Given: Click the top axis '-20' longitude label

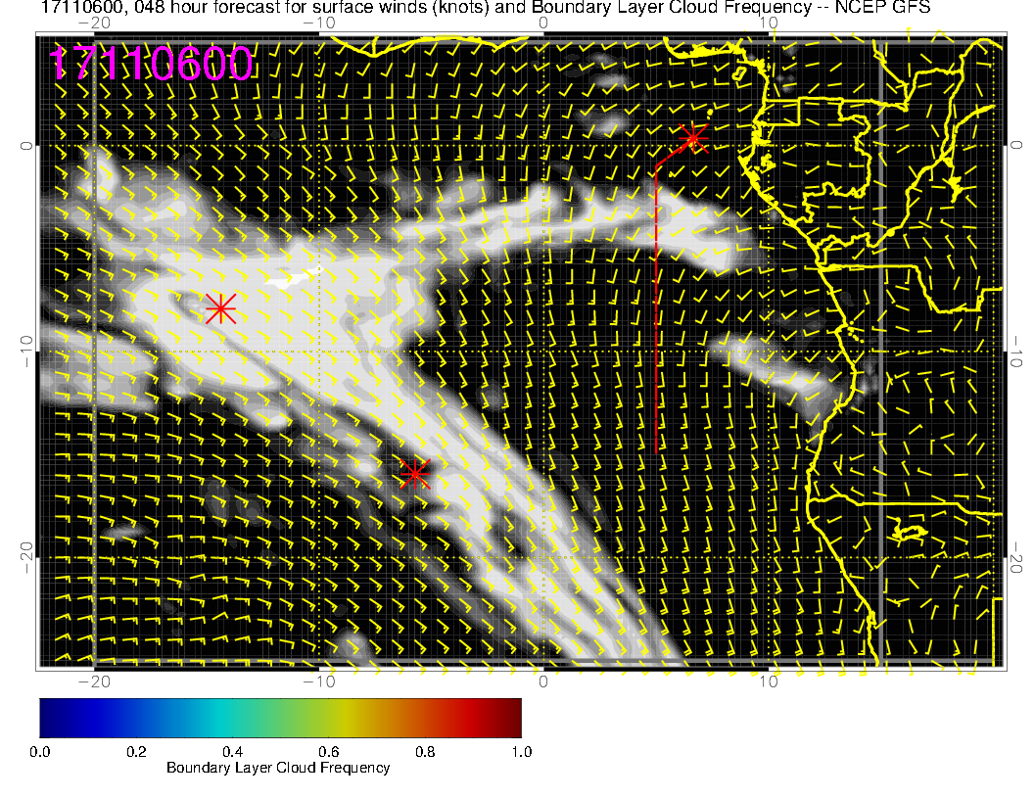Looking at the screenshot, I should coord(94,23).
